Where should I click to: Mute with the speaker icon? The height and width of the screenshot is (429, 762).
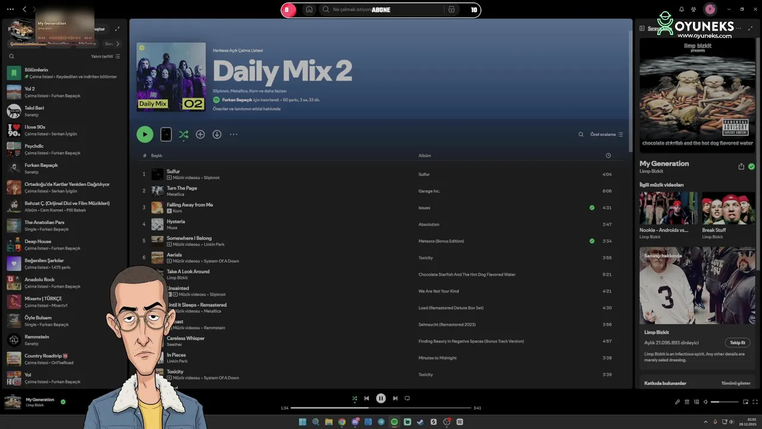[x=706, y=402]
